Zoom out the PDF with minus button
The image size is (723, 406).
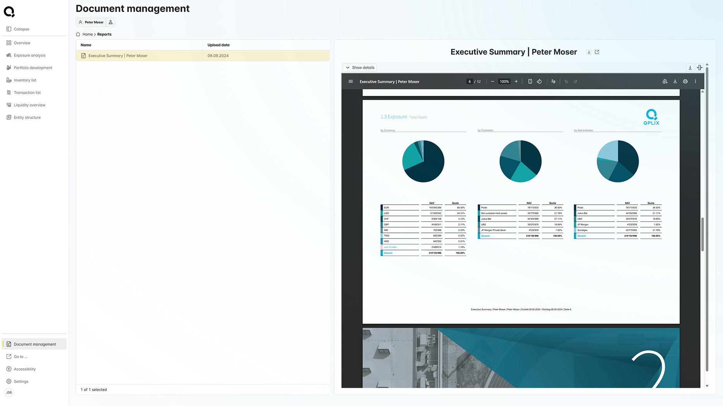492,82
